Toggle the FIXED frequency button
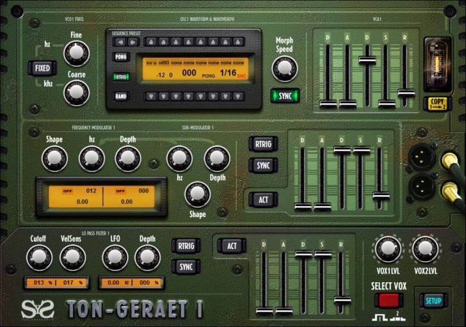Viewport: 466px width, 327px height. (42, 68)
